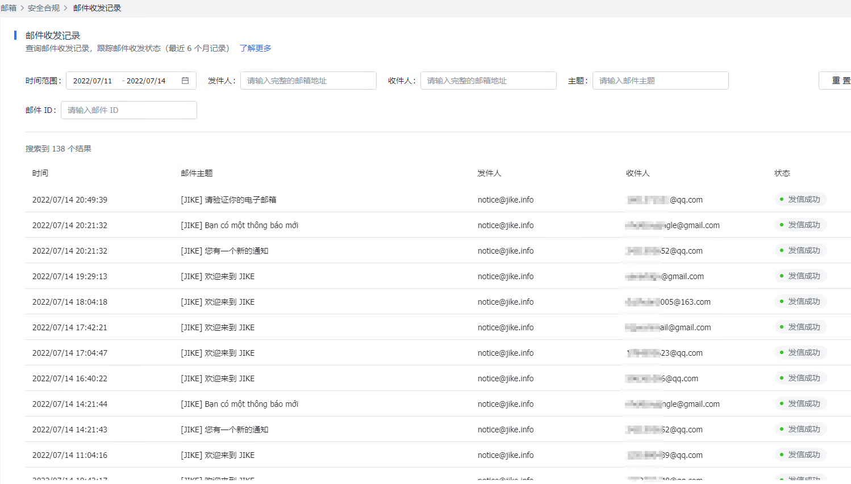Select start date 2022/07/11
Screen dimensions: 851x484
point(93,81)
